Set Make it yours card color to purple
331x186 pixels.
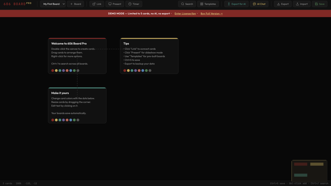(x=63, y=120)
